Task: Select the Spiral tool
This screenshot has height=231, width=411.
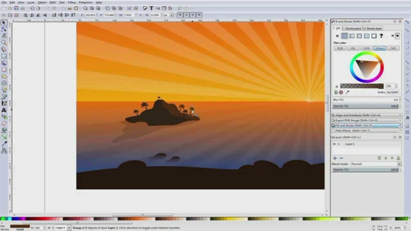Action: (x=4, y=83)
